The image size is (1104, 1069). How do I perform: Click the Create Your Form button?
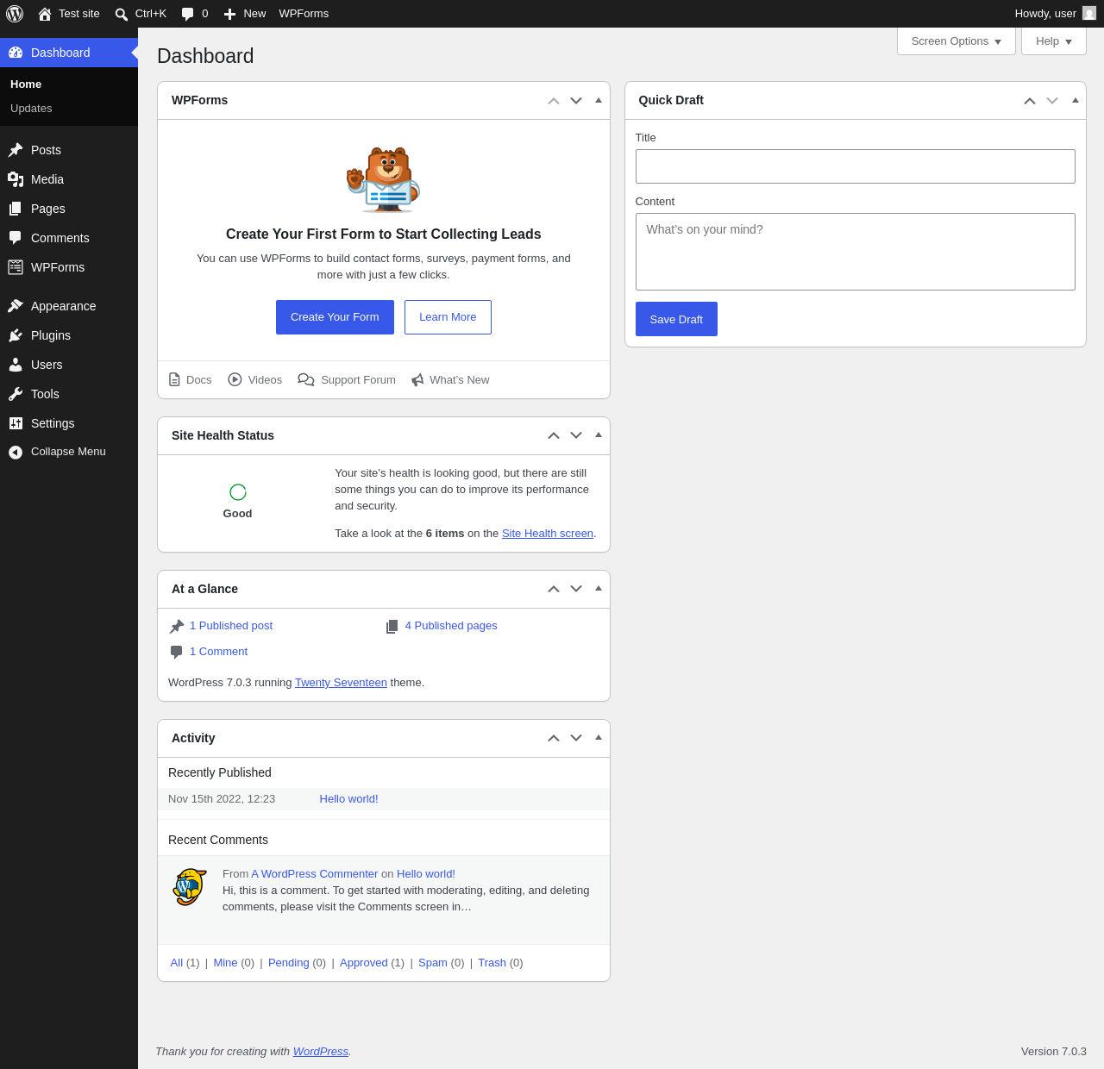pos(335,317)
